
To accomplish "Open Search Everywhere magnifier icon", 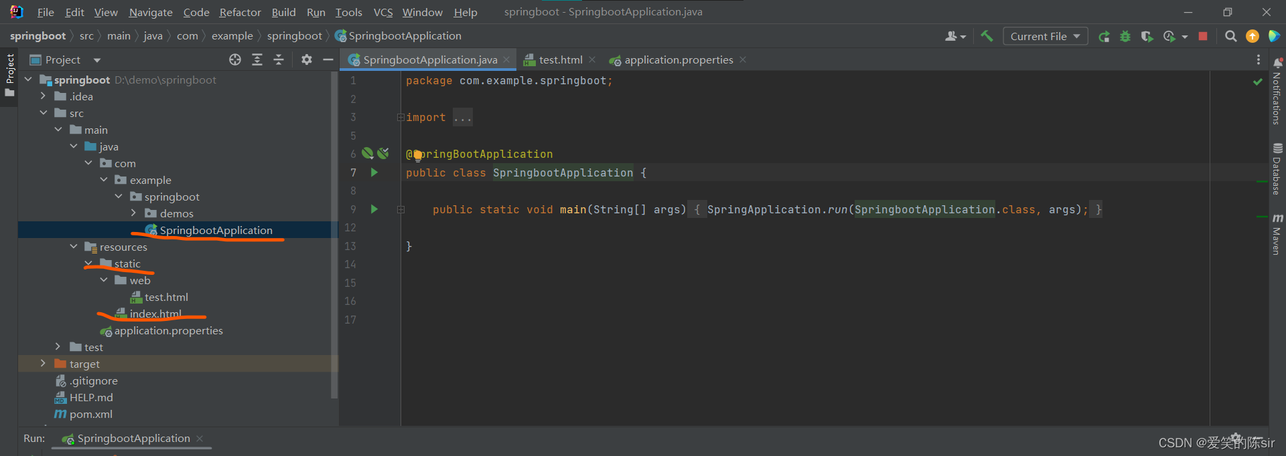I will tap(1230, 36).
